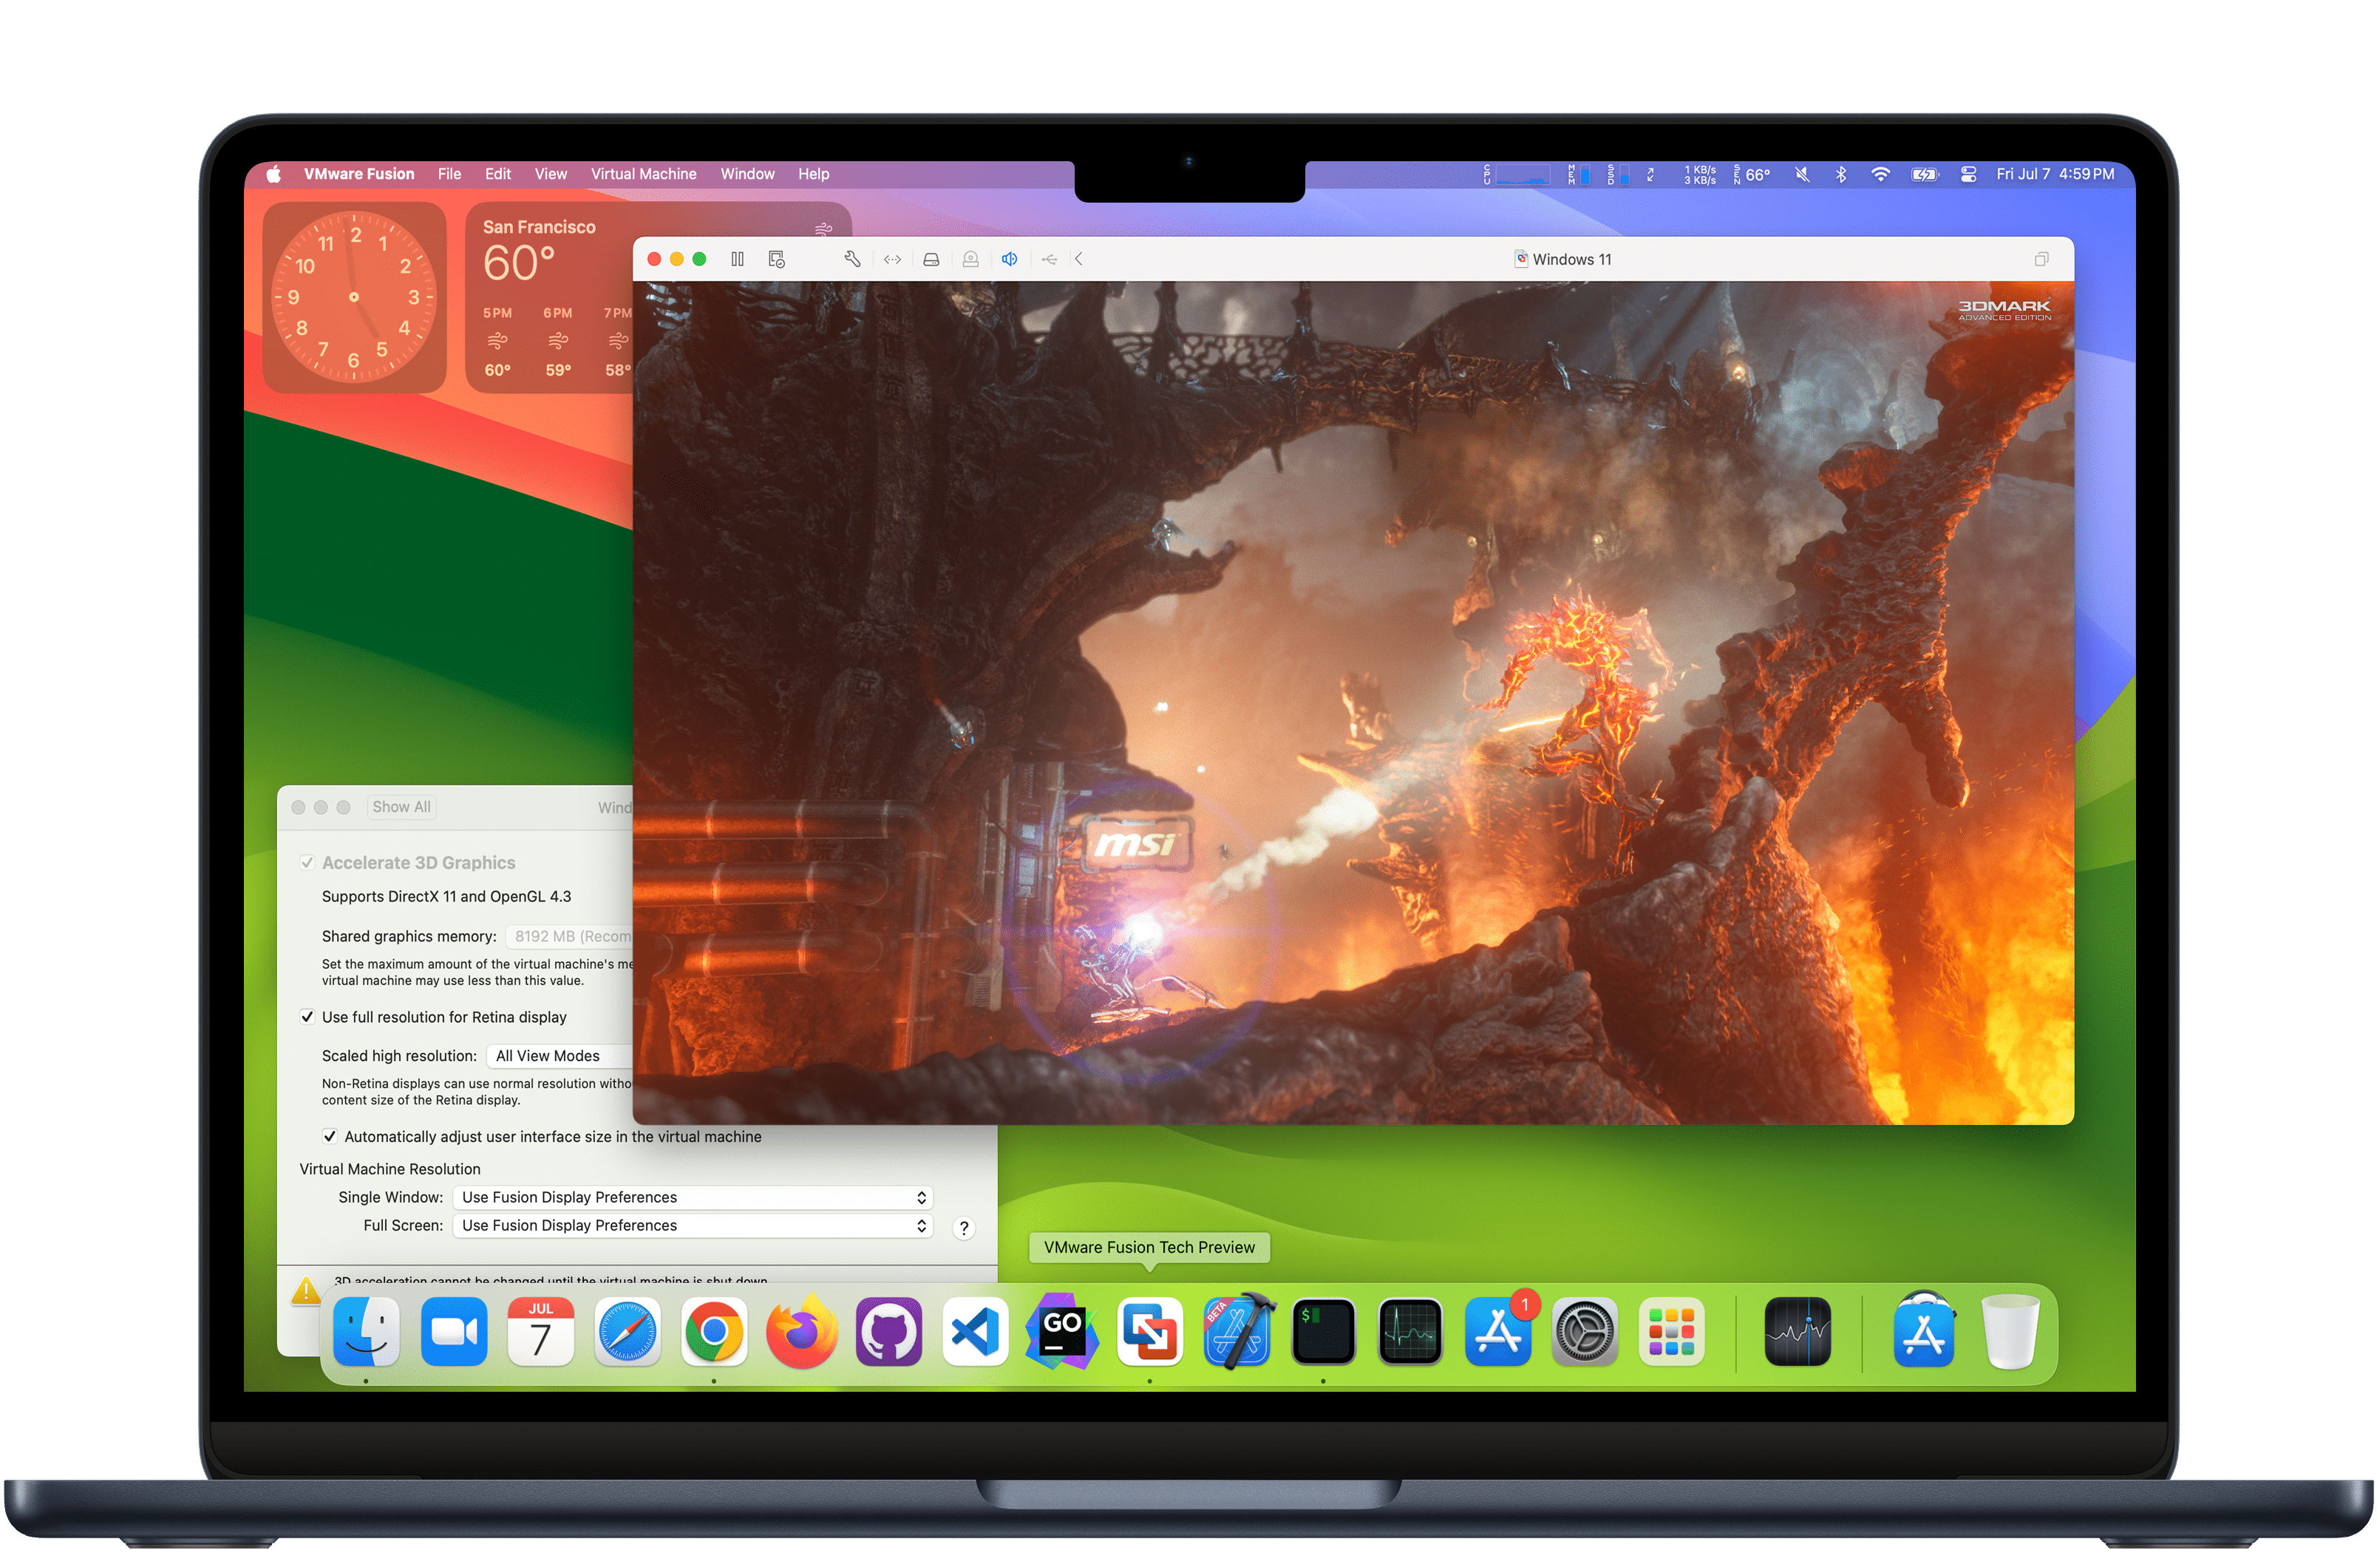Screen dimensions: 2380x1553
Task: Open the Window menu
Action: 748,174
